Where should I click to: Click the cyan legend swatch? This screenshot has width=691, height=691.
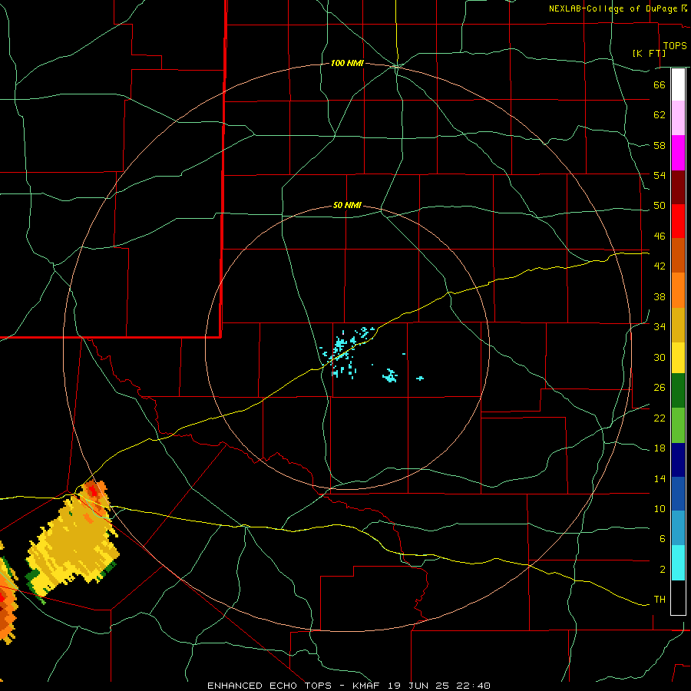pos(678,563)
